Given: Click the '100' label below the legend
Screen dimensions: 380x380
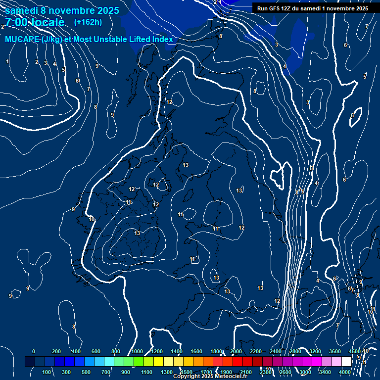Looking at the screenshot, I should tap(47, 372).
